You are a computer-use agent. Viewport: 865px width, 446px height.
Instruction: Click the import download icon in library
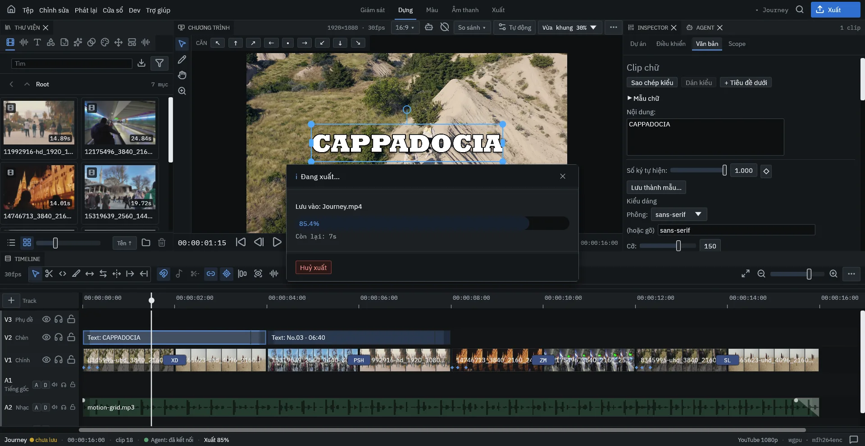click(141, 63)
